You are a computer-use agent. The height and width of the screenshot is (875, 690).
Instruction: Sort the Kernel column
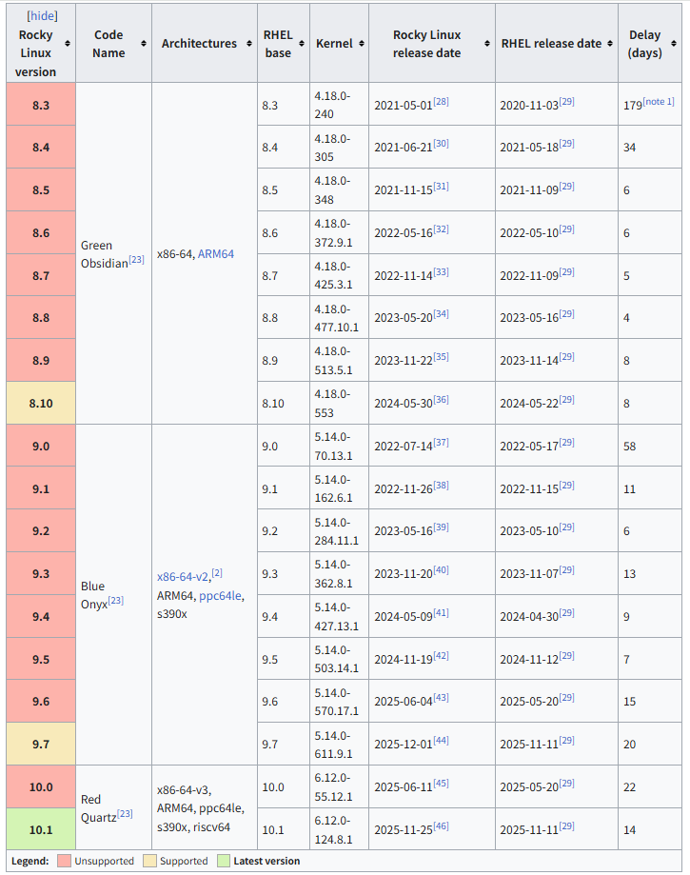tap(361, 43)
